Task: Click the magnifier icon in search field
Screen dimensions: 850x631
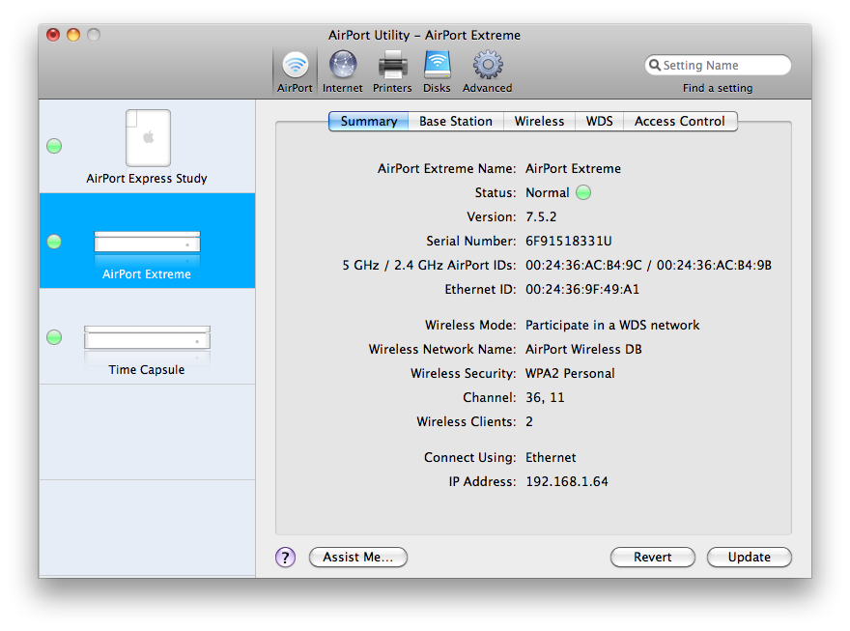Action: tap(655, 65)
